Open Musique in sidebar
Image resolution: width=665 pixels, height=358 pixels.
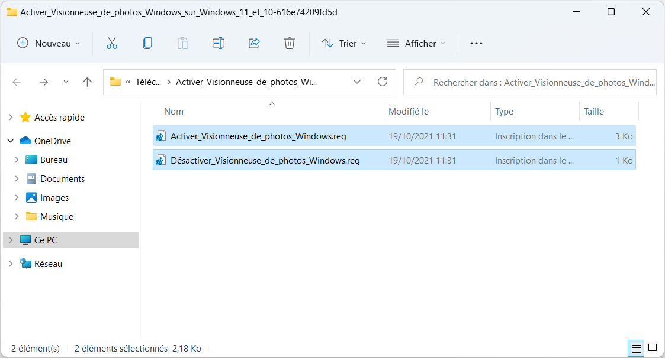click(x=56, y=217)
